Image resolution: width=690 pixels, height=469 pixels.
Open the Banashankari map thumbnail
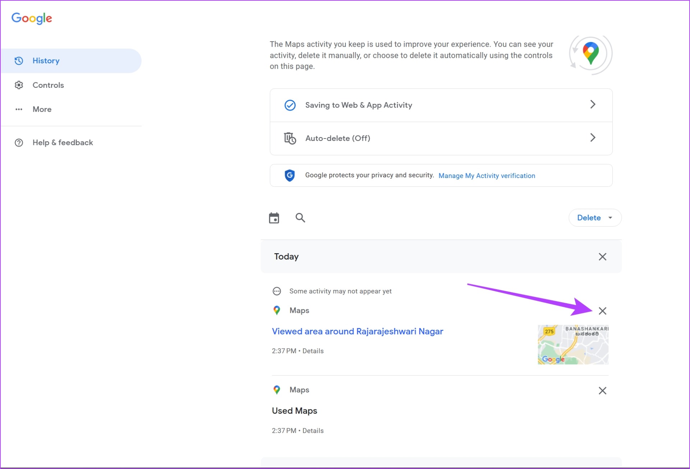pos(573,345)
